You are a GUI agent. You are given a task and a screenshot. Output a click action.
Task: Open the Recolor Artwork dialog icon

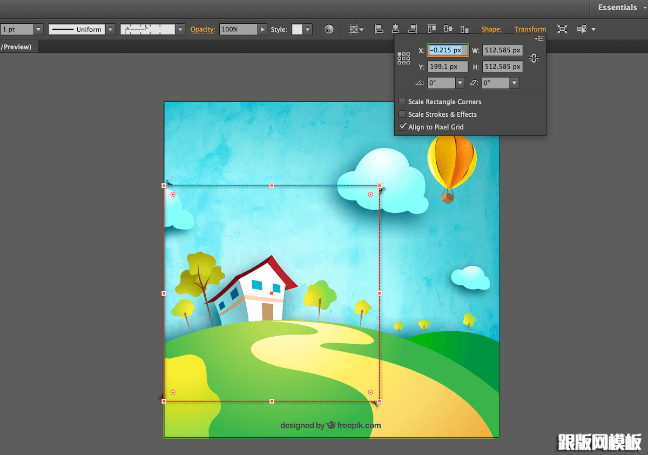coord(329,29)
